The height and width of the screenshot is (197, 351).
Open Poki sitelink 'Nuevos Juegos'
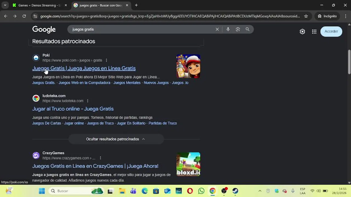tap(156, 83)
